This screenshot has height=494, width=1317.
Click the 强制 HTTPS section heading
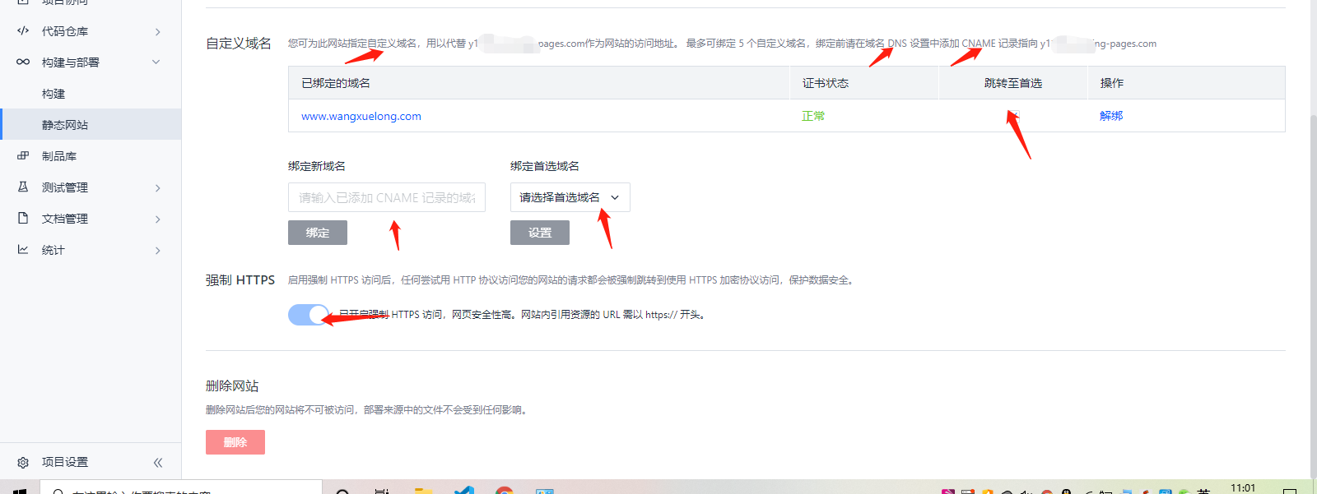[240, 280]
